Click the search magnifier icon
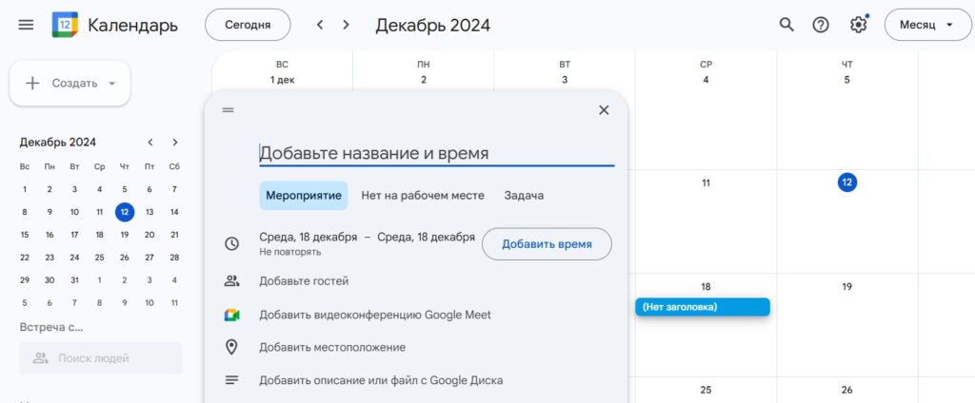975x403 pixels. tap(786, 25)
